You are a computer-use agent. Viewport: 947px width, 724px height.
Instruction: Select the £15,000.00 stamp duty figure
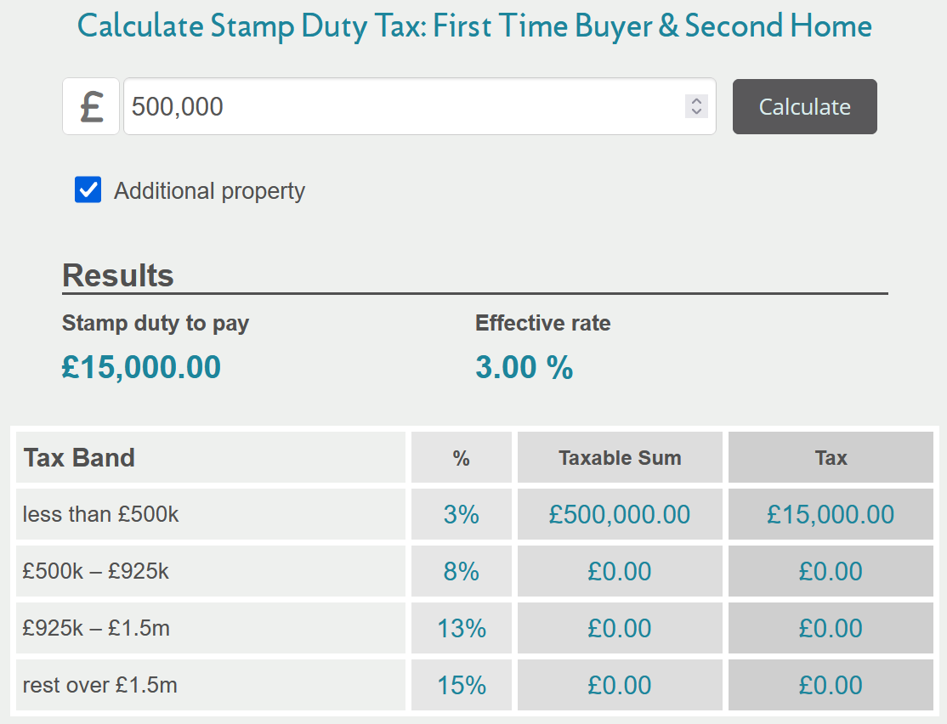coord(141,366)
